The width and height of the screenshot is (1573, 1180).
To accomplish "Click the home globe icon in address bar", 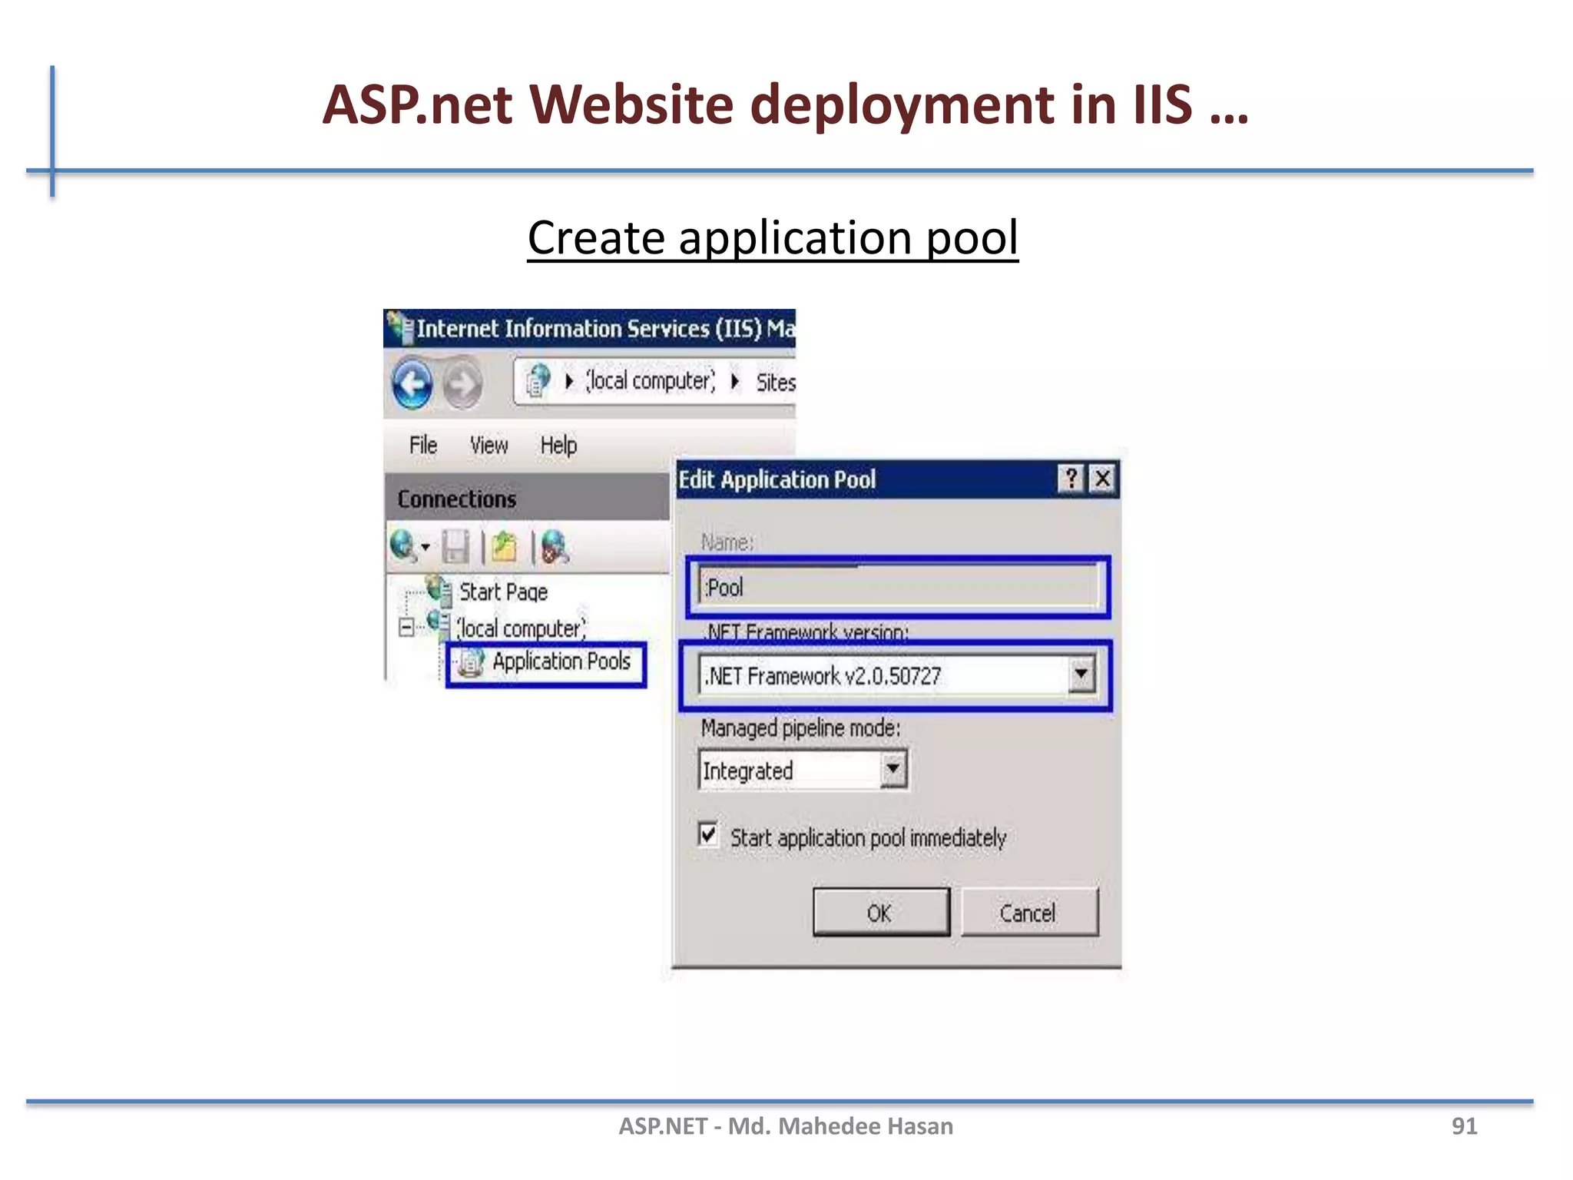I will (538, 380).
